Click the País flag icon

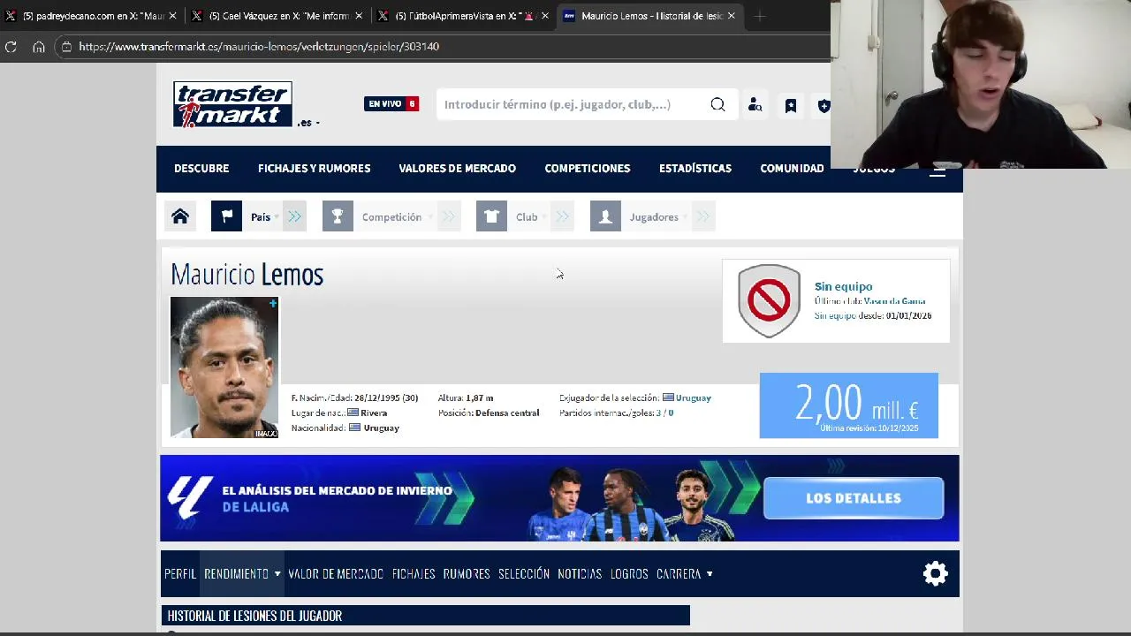(x=226, y=216)
